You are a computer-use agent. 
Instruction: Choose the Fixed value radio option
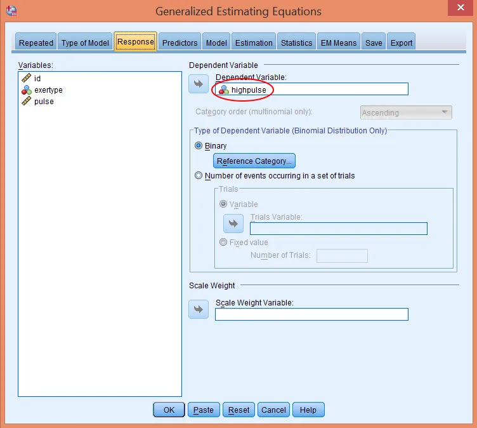click(223, 243)
